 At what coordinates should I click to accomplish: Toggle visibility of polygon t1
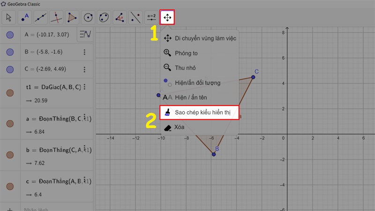point(10,93)
